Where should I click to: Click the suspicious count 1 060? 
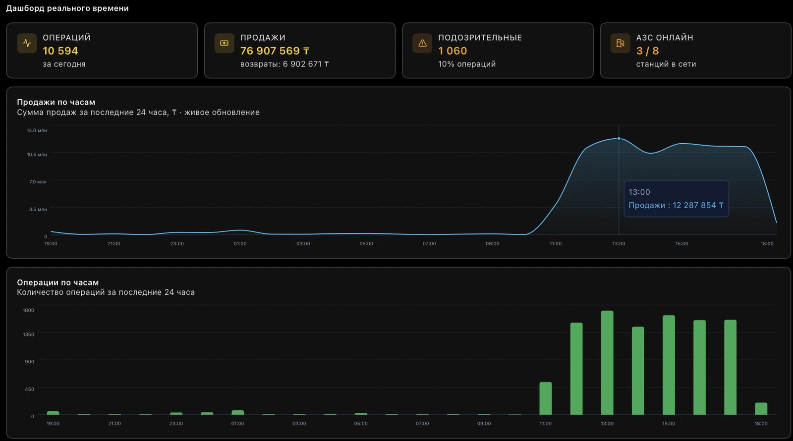click(453, 51)
